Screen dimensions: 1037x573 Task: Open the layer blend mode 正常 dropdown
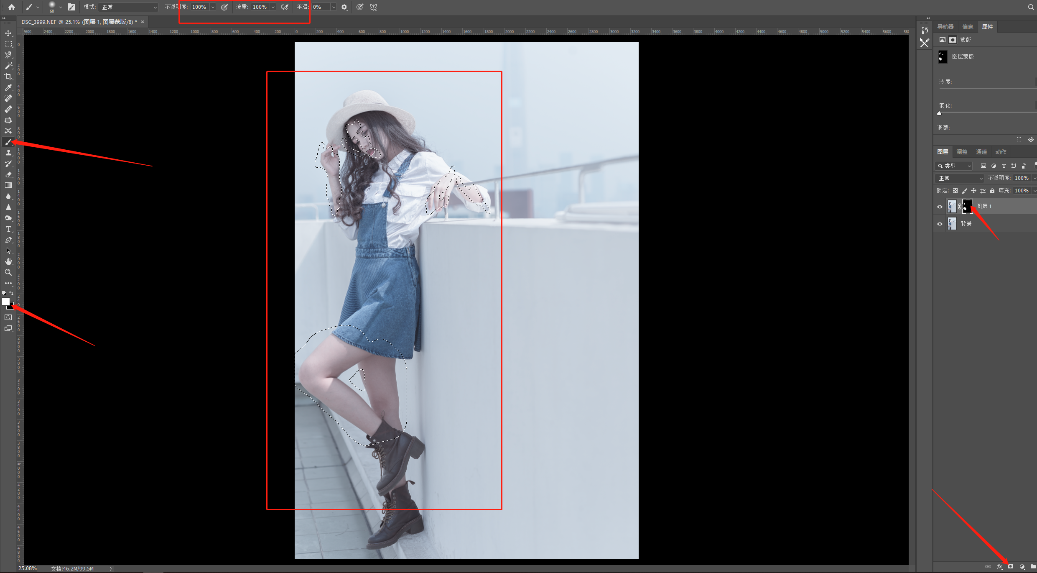click(960, 178)
